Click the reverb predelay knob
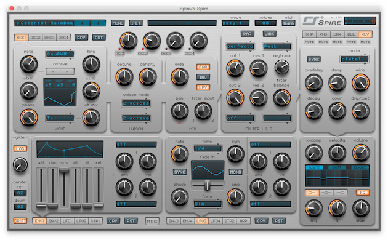 click(313, 82)
